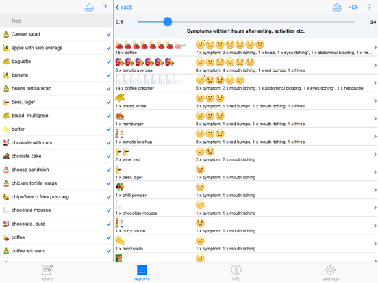Image resolution: width=378 pixels, height=283 pixels.
Task: Expand the 1 x hamburger chevron
Action: (375, 119)
